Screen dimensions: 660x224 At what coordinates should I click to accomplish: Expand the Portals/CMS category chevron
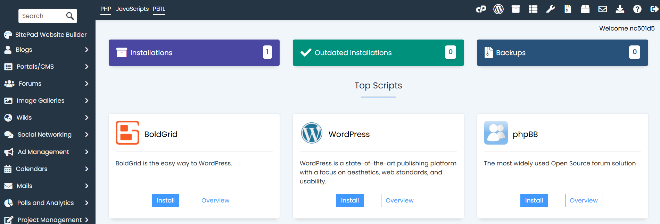pyautogui.click(x=87, y=67)
